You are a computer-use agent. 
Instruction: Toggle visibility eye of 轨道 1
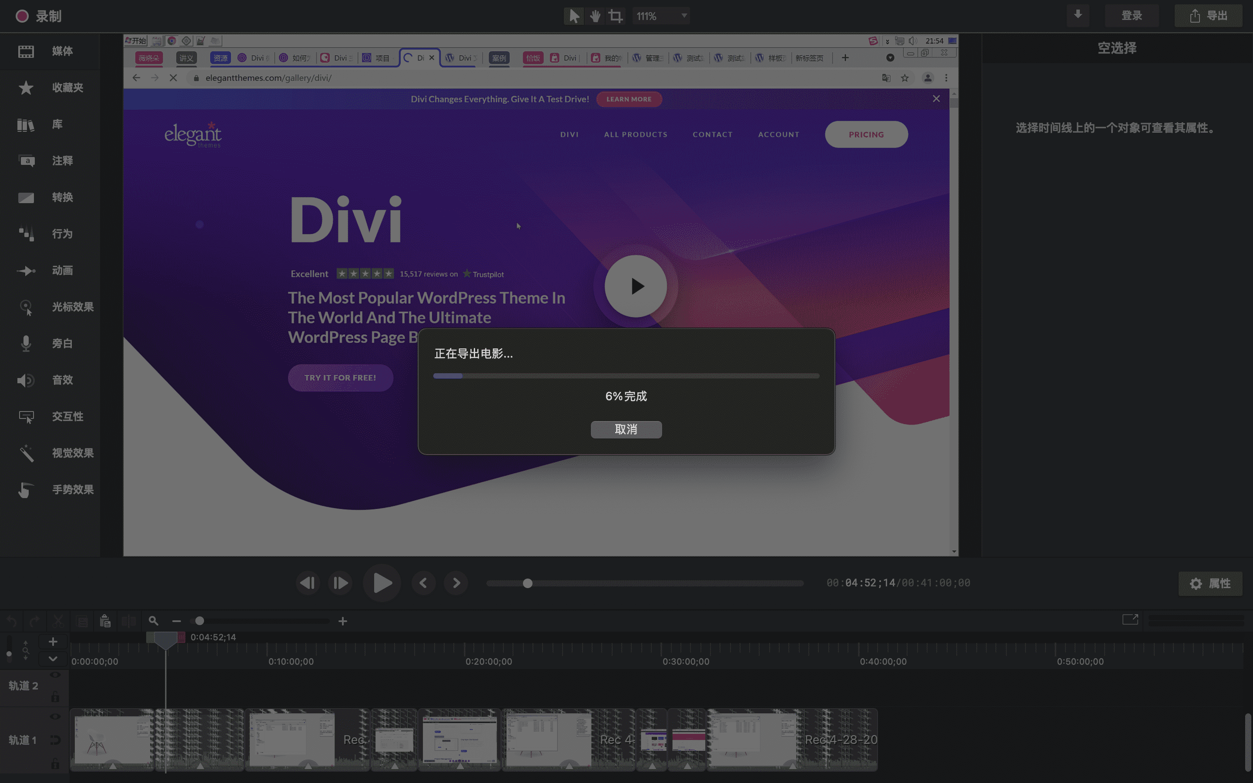(55, 717)
